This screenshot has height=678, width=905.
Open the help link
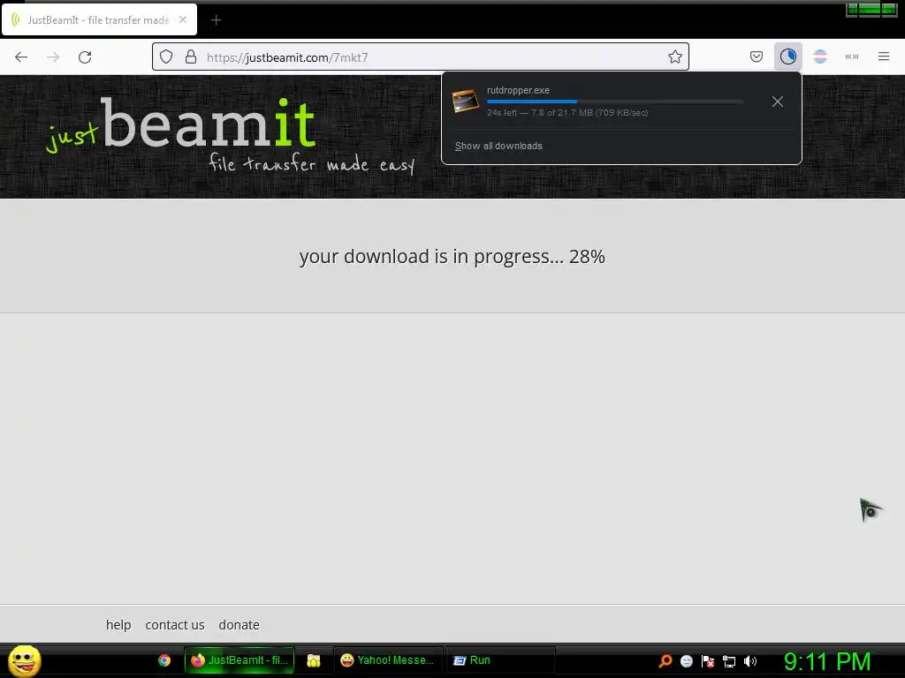coord(118,625)
